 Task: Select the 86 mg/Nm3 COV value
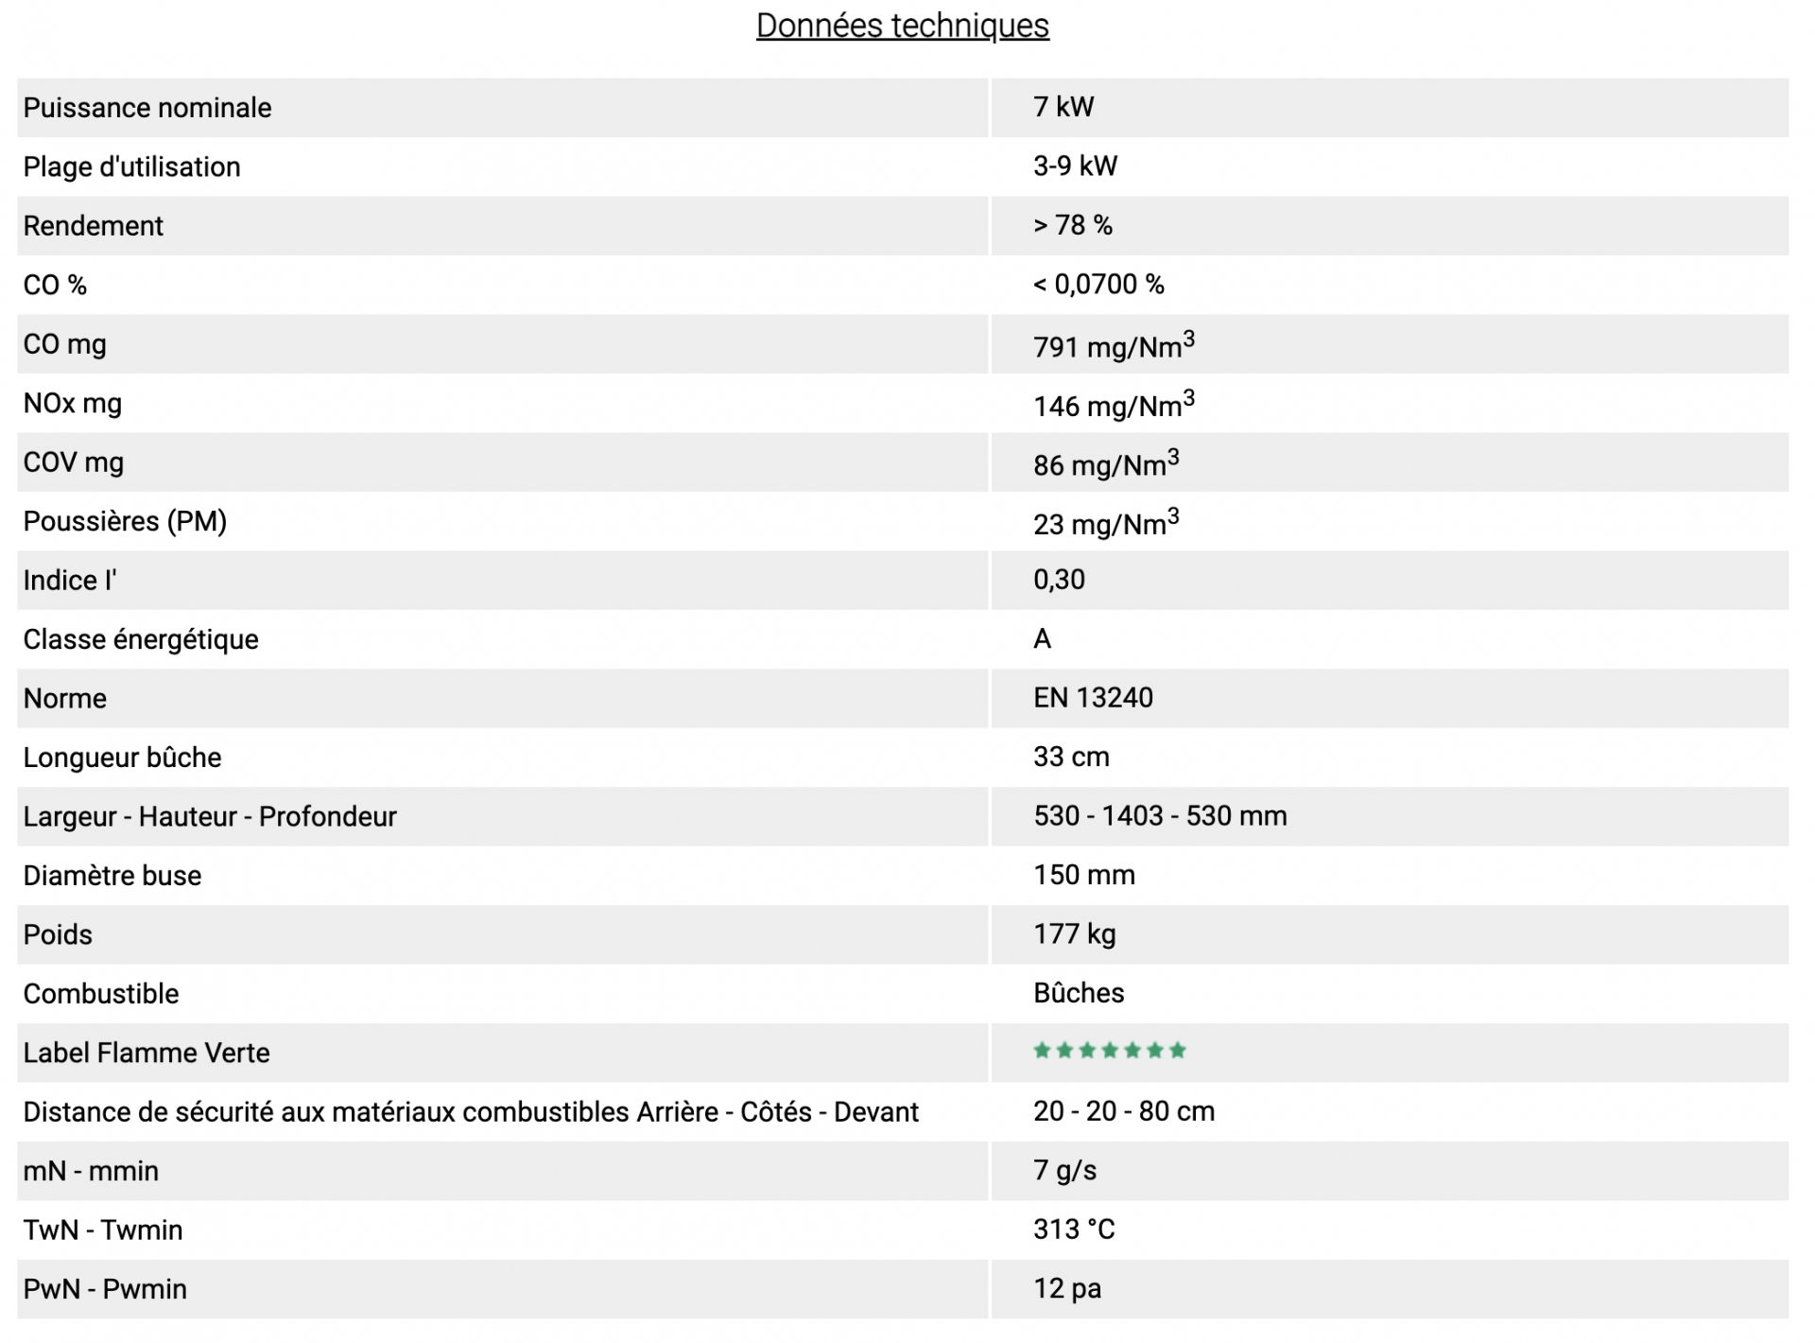pyautogui.click(x=1106, y=463)
